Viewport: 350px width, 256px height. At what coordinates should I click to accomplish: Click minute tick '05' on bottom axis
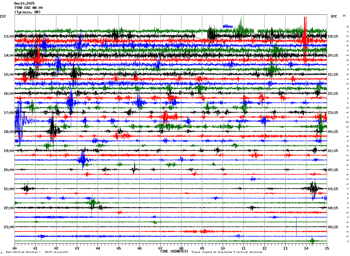pyautogui.click(x=119, y=248)
